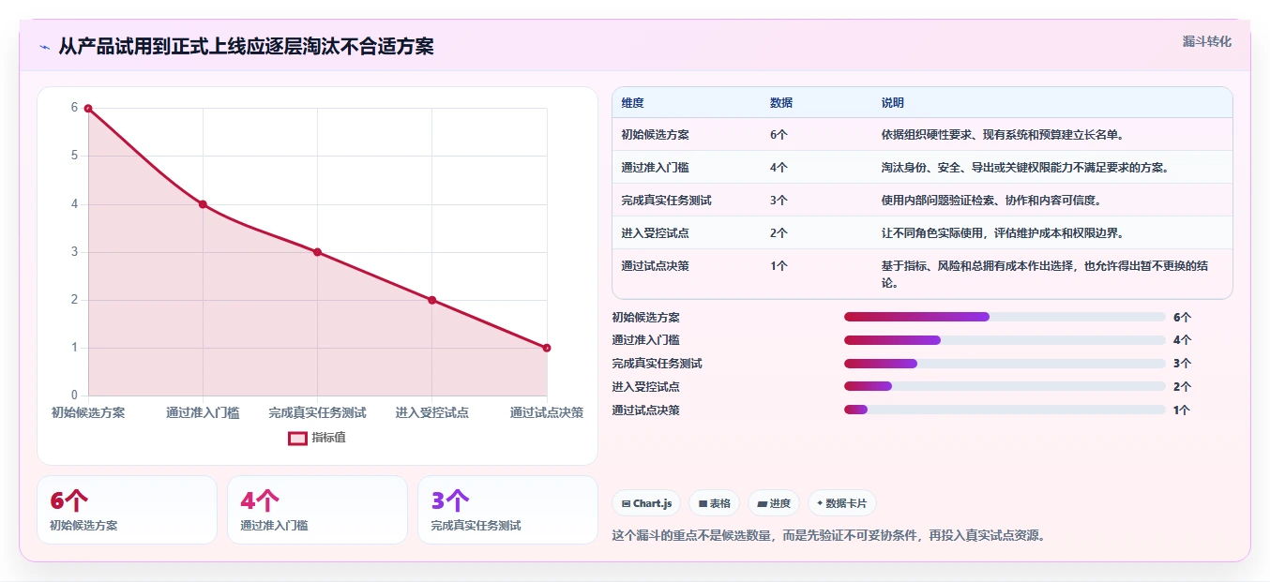
Task: Click the table value 1个
Action: tap(779, 266)
